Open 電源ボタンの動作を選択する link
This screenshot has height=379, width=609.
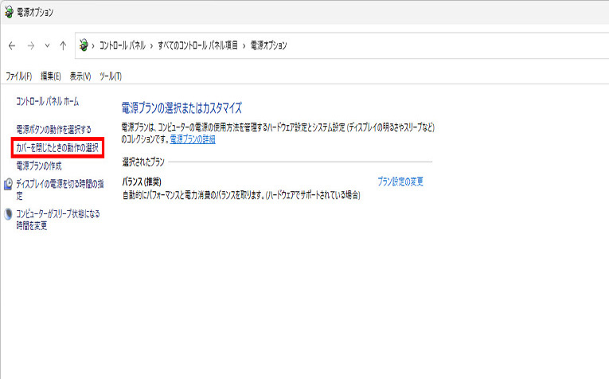click(53, 129)
